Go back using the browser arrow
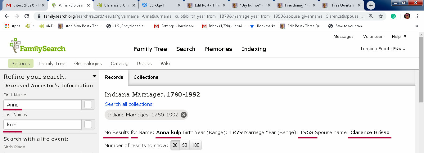 (7, 16)
